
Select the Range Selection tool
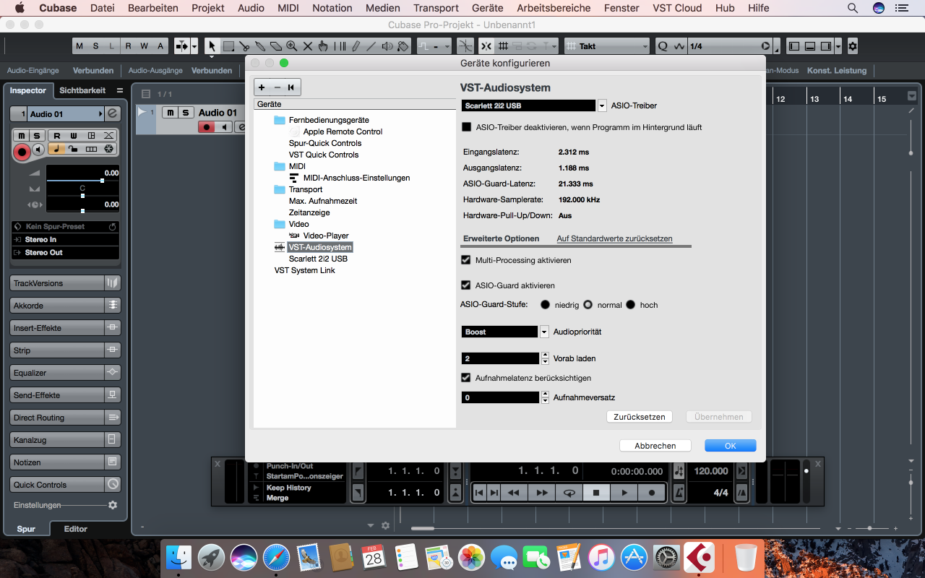pyautogui.click(x=228, y=46)
